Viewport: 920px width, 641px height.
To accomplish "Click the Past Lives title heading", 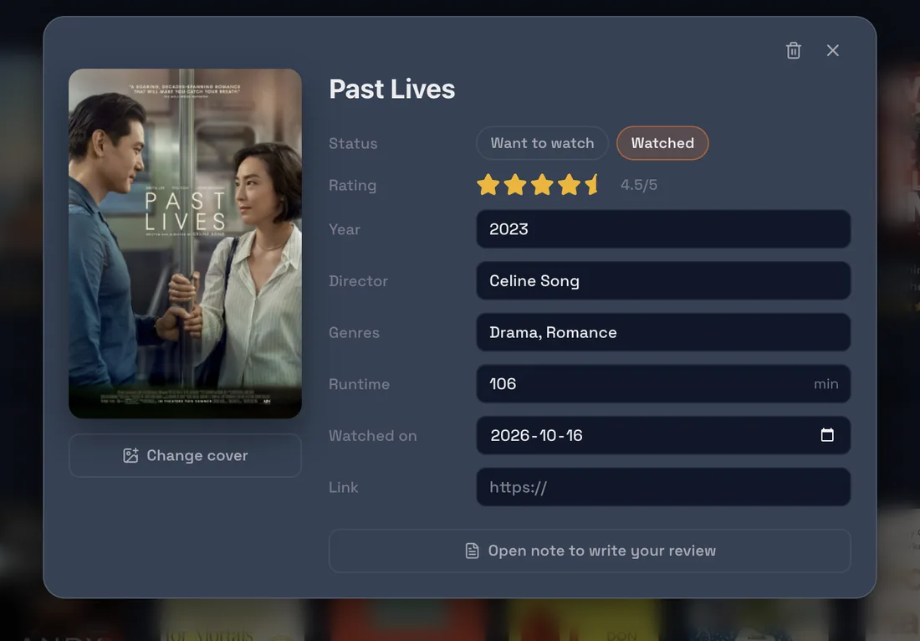I will click(x=392, y=90).
